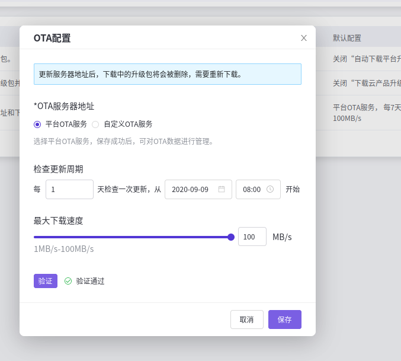
Task: Click the *OTA服务器地址 field label
Action: [x=64, y=106]
